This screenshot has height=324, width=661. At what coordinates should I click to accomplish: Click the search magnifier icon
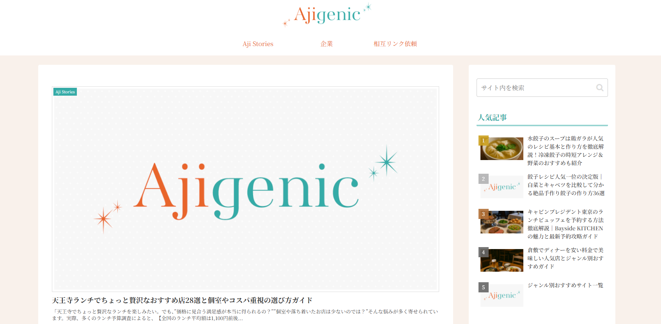pos(600,88)
